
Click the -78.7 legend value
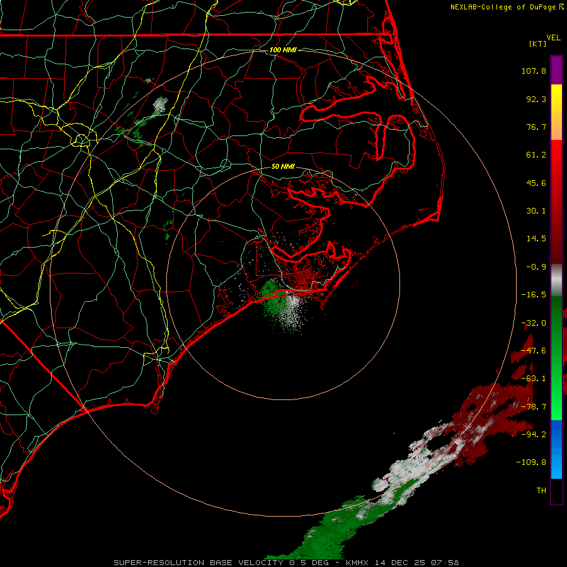tap(534, 407)
